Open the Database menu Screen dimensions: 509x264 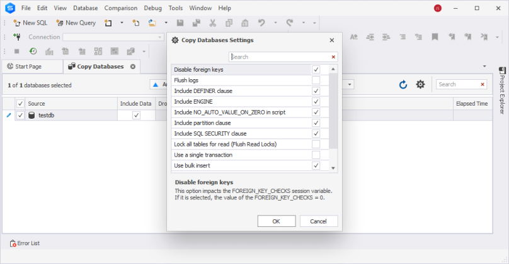pos(85,8)
